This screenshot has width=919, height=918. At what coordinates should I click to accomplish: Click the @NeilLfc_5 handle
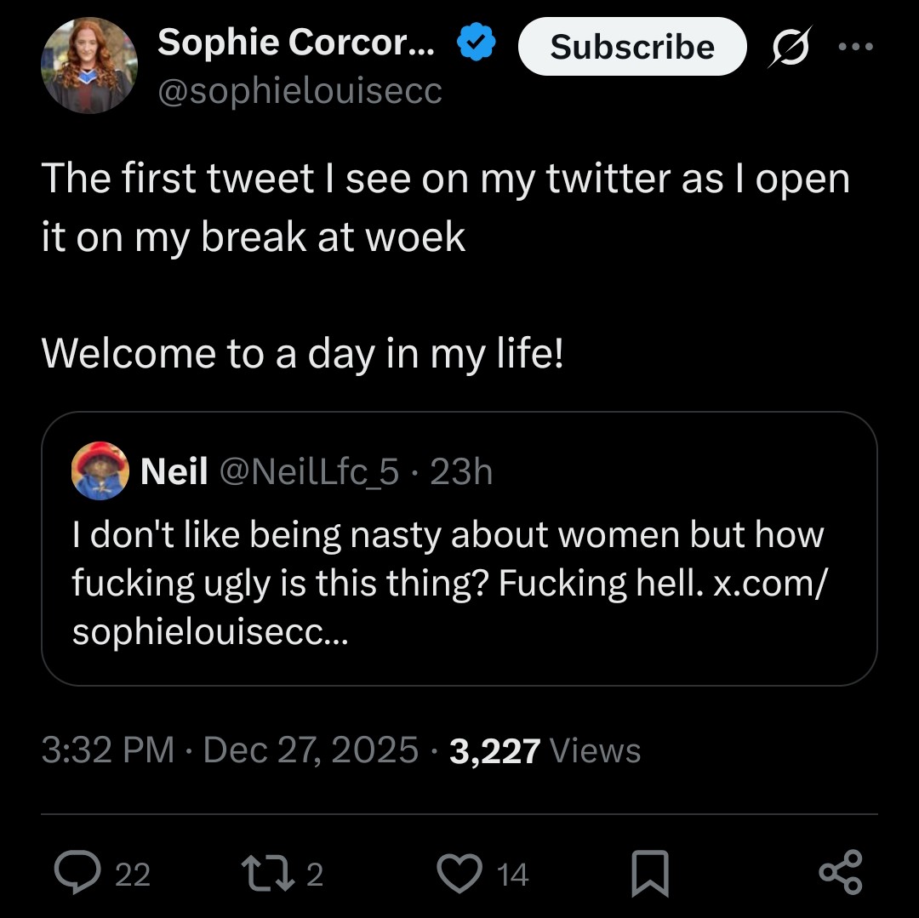[x=310, y=471]
